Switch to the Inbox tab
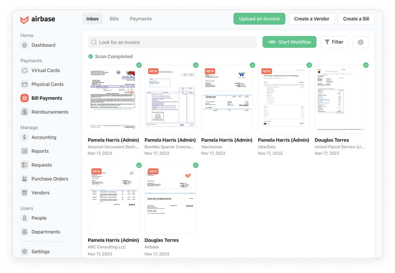The image size is (395, 273). click(x=92, y=19)
